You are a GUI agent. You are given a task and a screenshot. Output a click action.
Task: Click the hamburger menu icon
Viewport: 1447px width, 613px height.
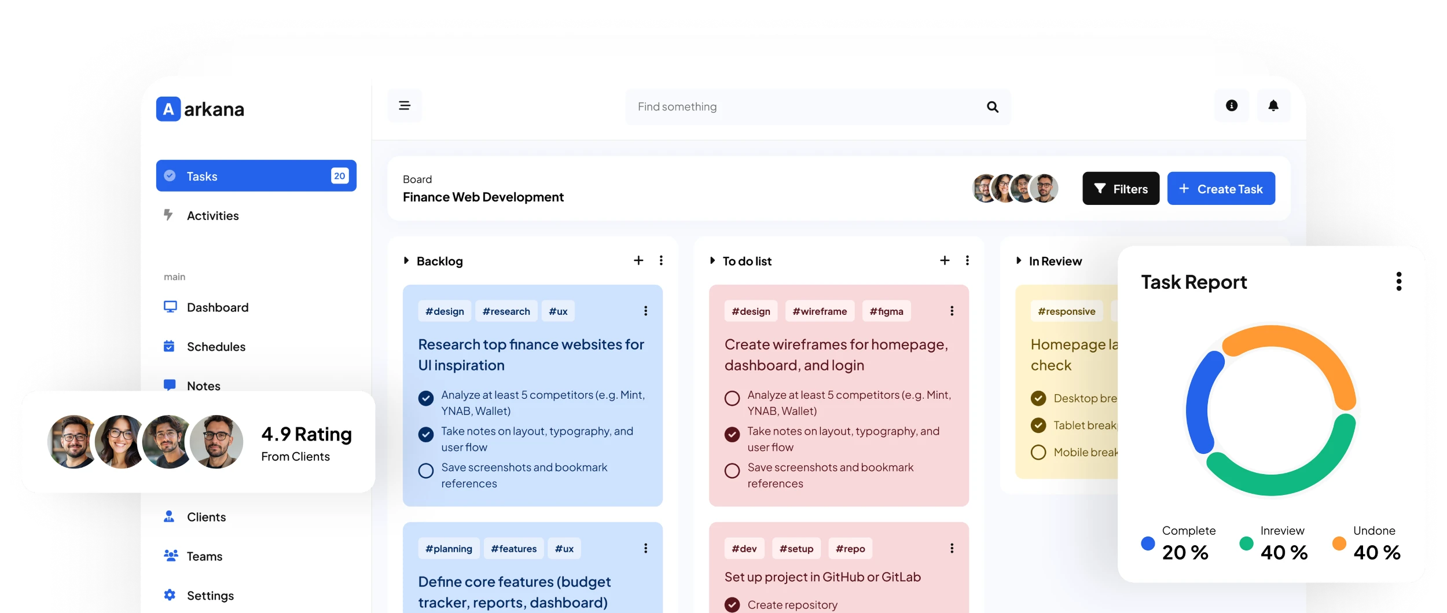tap(404, 106)
